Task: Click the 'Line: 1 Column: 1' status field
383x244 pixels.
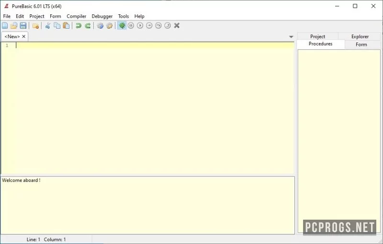Action: (x=46, y=240)
